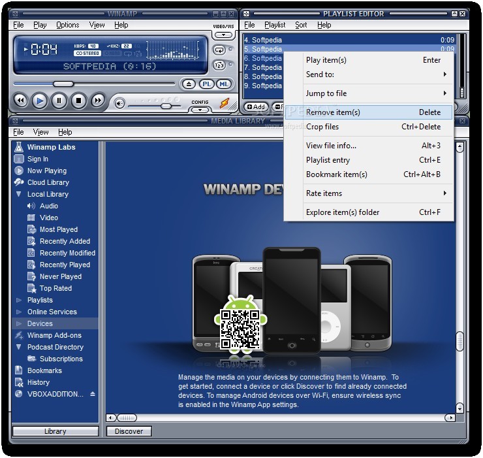Click the speaker mute icon
The height and width of the screenshot is (458, 483).
[119, 103]
